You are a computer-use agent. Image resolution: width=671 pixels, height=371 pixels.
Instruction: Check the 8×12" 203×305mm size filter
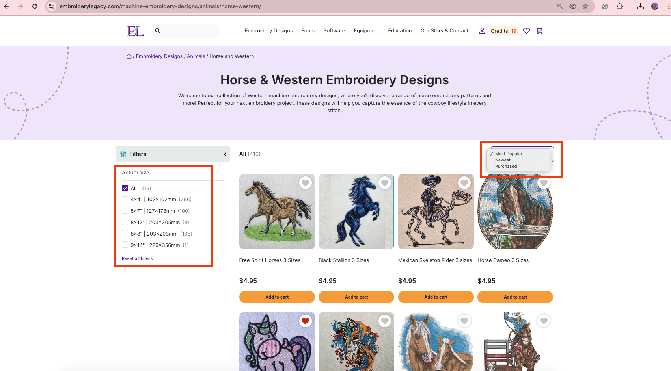125,222
